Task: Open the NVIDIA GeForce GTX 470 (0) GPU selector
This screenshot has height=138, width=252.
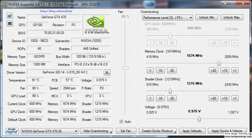Action: click(49, 131)
